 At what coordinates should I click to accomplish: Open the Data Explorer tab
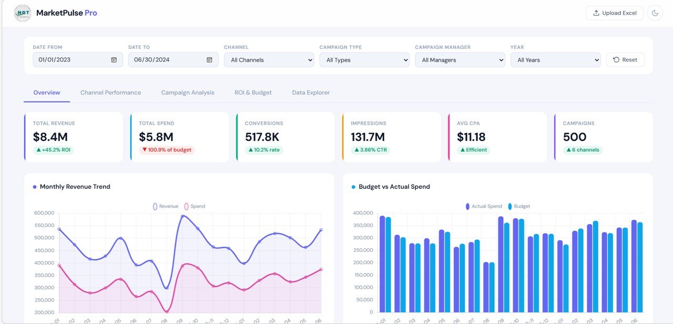(311, 92)
